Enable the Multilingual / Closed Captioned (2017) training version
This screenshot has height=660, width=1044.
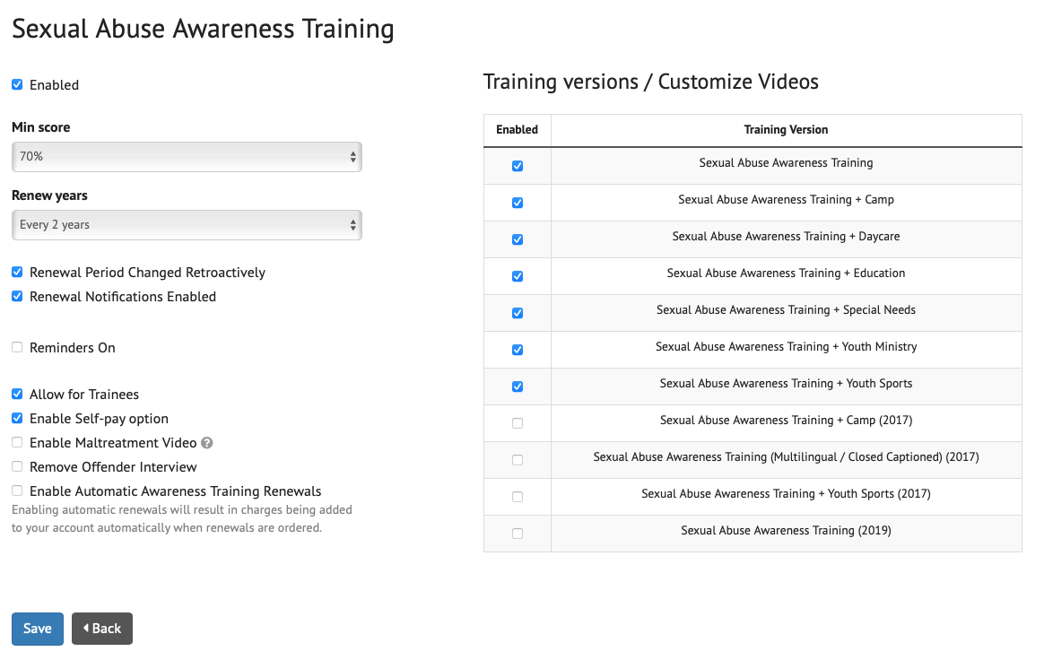point(517,459)
